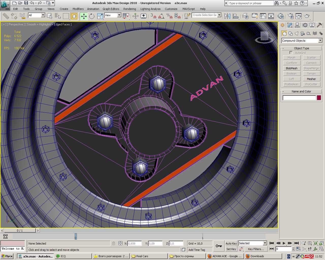Open the MAXScript menu
This screenshot has height=260, width=325.
pos(189,9)
